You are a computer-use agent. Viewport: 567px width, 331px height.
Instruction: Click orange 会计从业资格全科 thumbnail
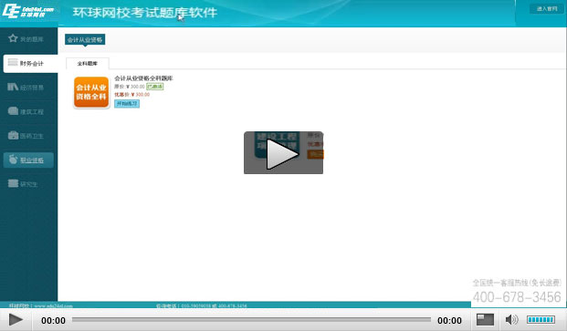91,92
